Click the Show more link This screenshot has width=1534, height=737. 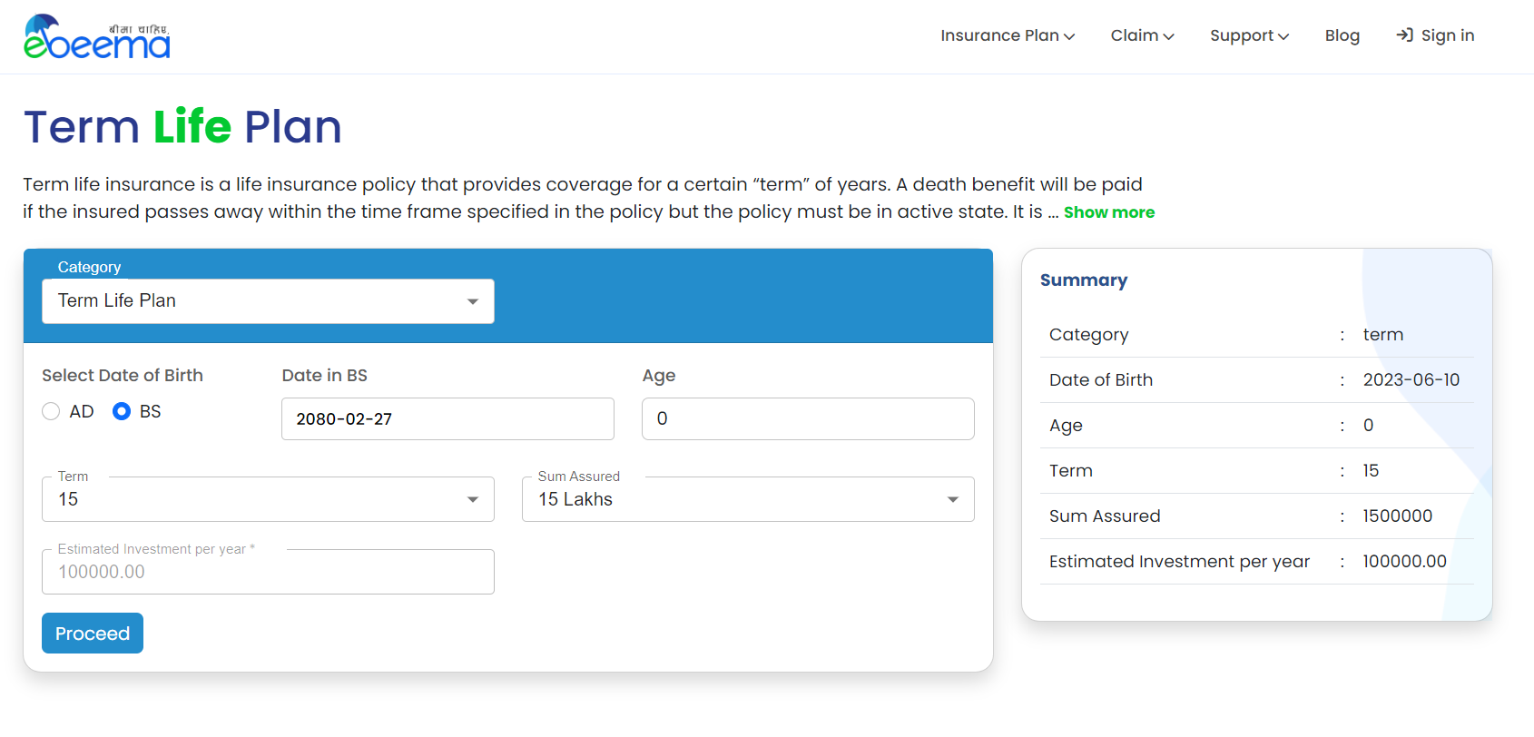pyautogui.click(x=1109, y=212)
